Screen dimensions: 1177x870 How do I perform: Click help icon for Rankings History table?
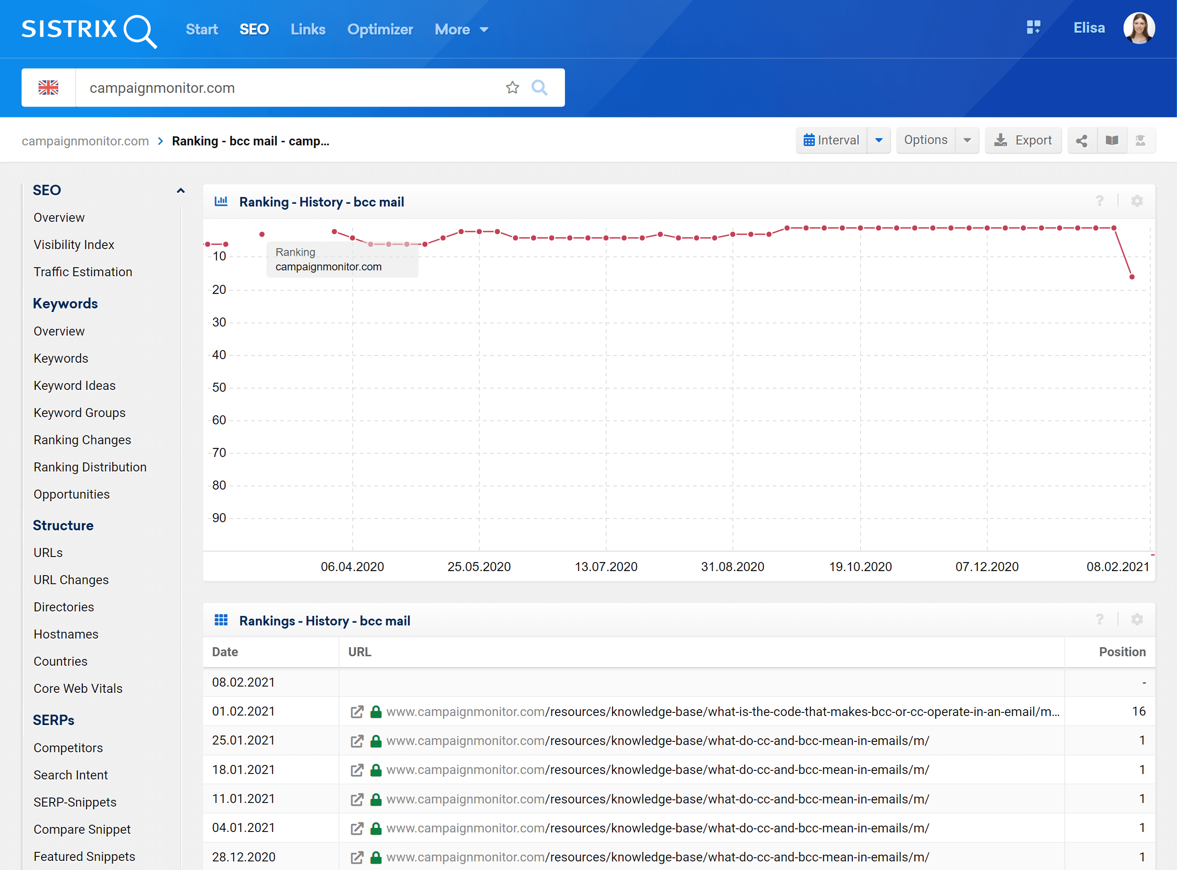(1100, 620)
